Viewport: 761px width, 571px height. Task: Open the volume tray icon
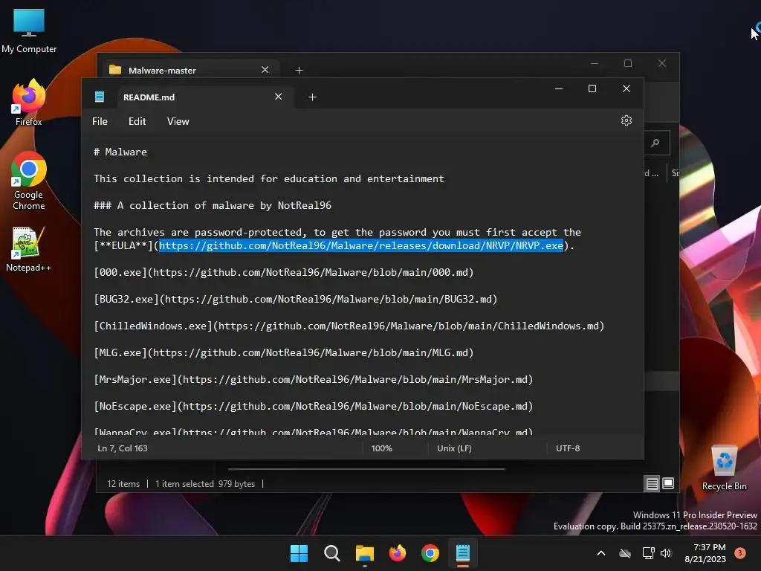coord(666,553)
